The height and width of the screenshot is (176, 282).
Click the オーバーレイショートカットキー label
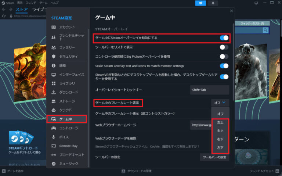[x=119, y=90]
